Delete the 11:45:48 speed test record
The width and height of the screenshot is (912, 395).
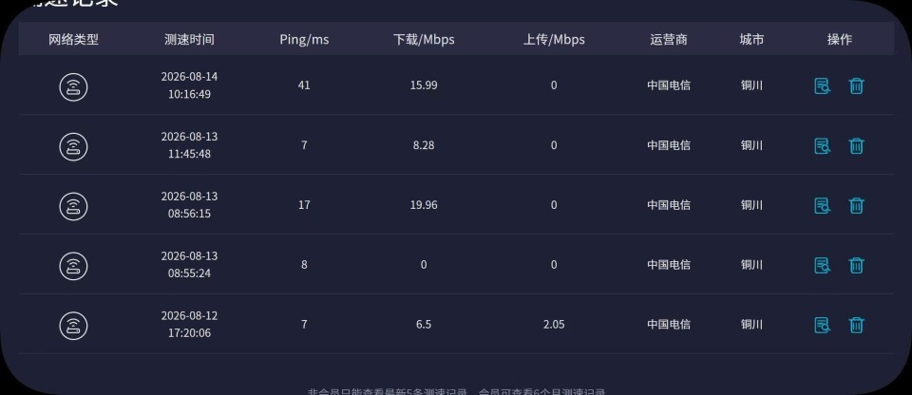[856, 146]
